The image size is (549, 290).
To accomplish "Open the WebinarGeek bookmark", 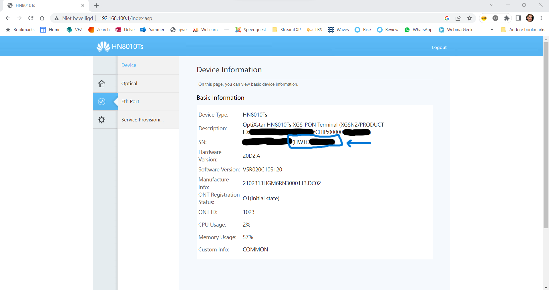I will point(455,29).
